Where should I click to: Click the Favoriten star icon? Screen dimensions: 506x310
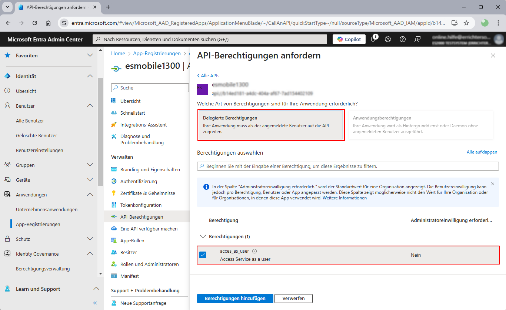pos(7,55)
